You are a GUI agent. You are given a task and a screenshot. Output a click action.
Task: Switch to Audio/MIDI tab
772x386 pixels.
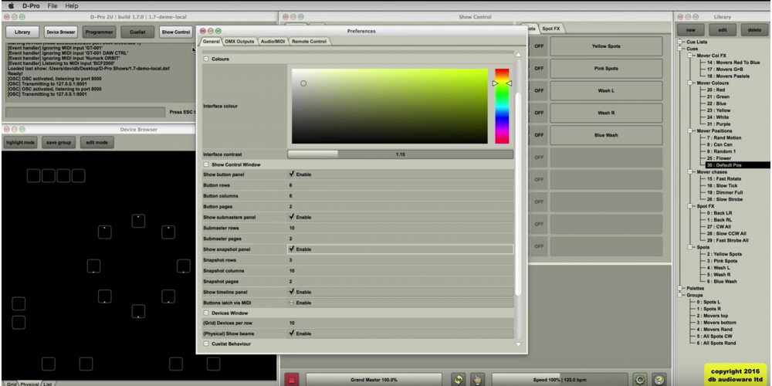[273, 42]
